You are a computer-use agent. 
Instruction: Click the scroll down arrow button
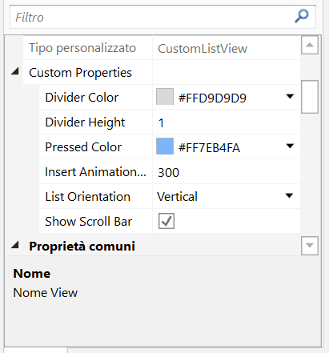click(x=310, y=246)
